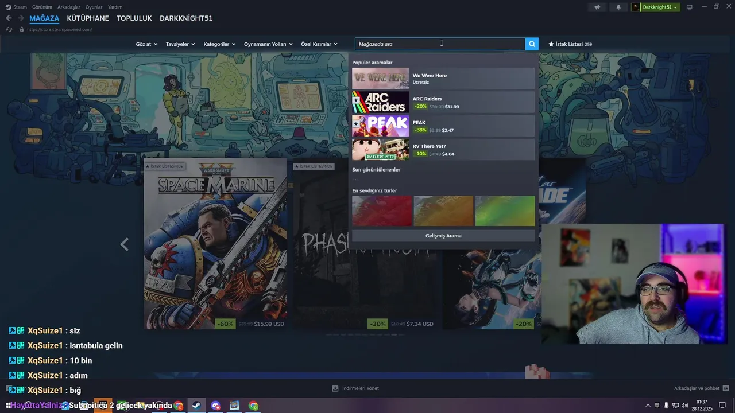Click the $15.99 USD price
Screen dimensions: 735x413
pos(269,324)
